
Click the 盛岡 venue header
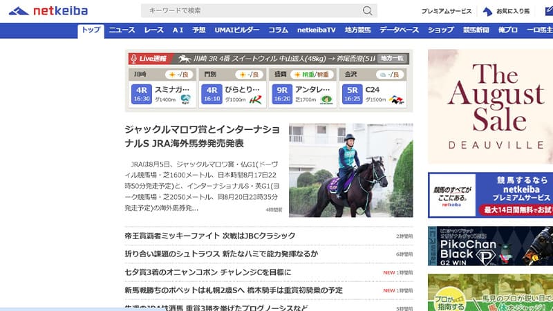coord(281,75)
